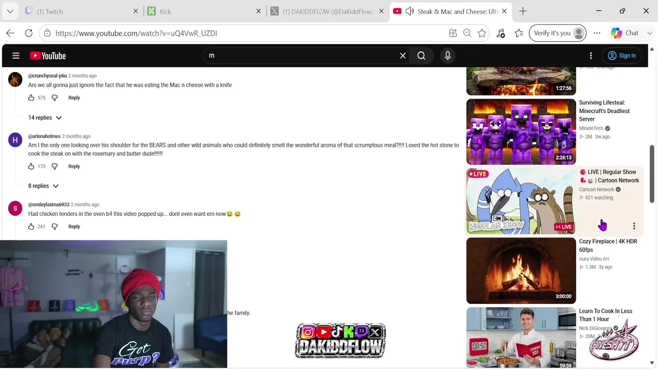The width and height of the screenshot is (658, 370).
Task: Open the tab list dropdown chevron
Action: [x=10, y=11]
